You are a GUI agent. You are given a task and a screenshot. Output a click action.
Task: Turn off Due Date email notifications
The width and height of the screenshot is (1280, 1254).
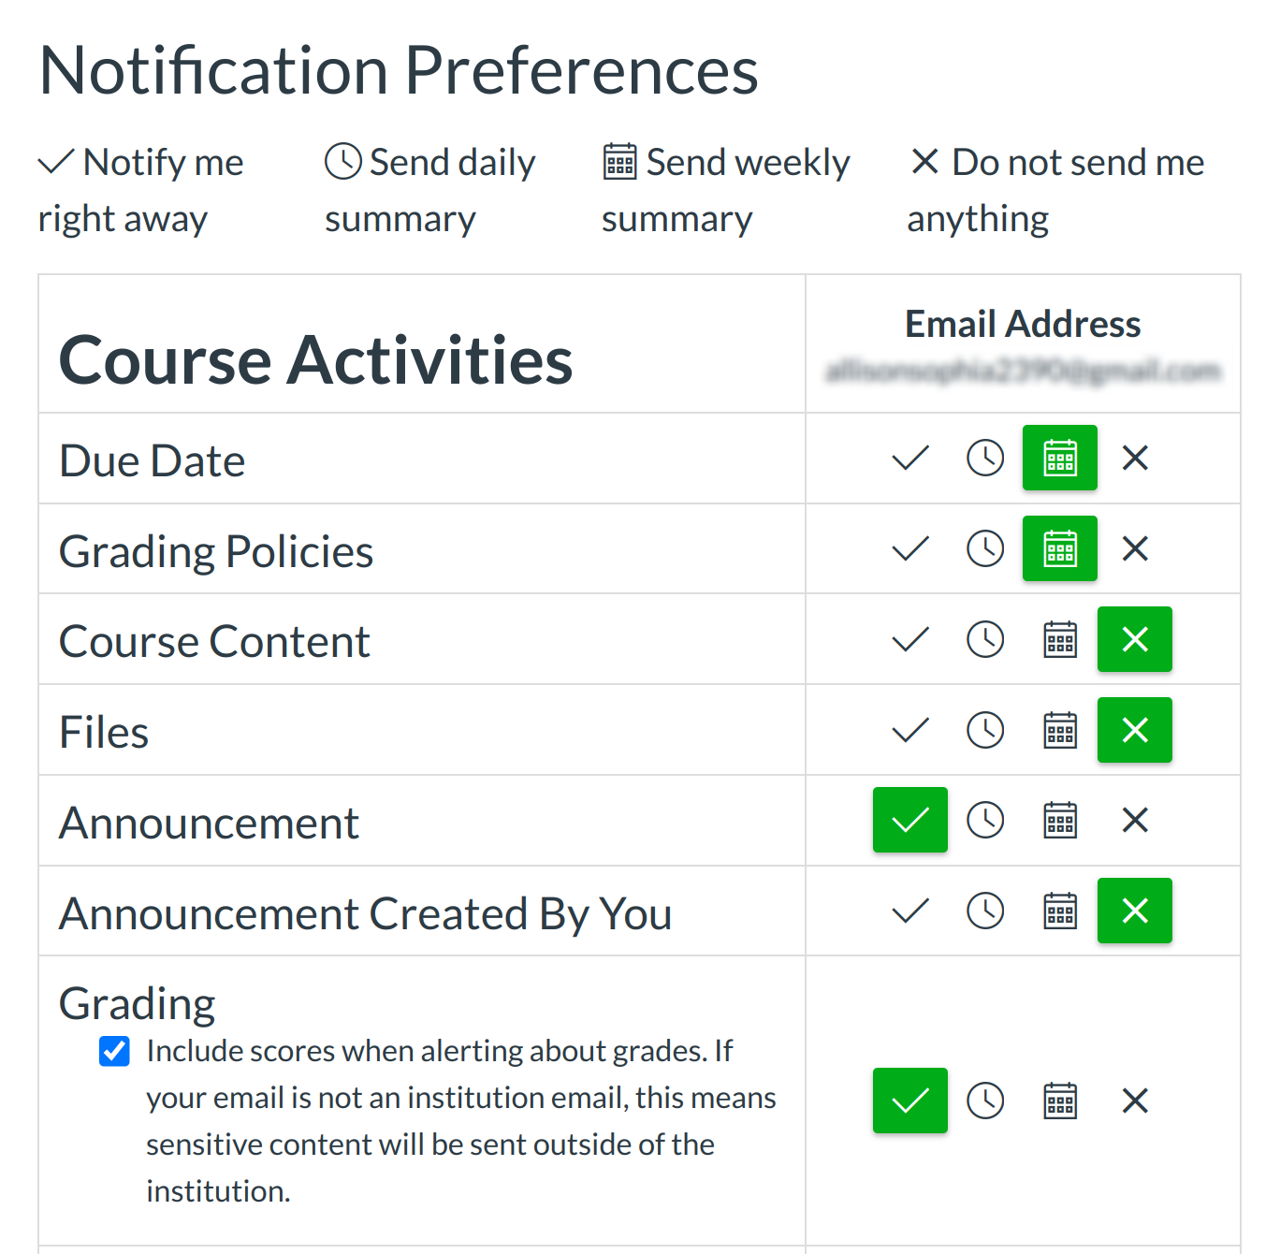(1135, 459)
